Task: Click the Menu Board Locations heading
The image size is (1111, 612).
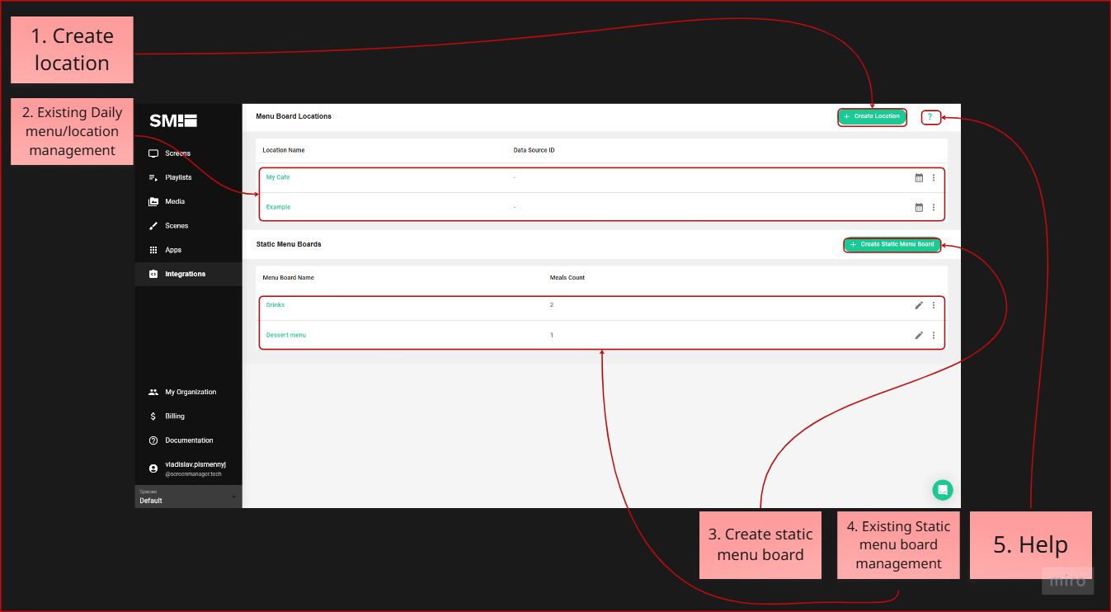Action: 294,116
